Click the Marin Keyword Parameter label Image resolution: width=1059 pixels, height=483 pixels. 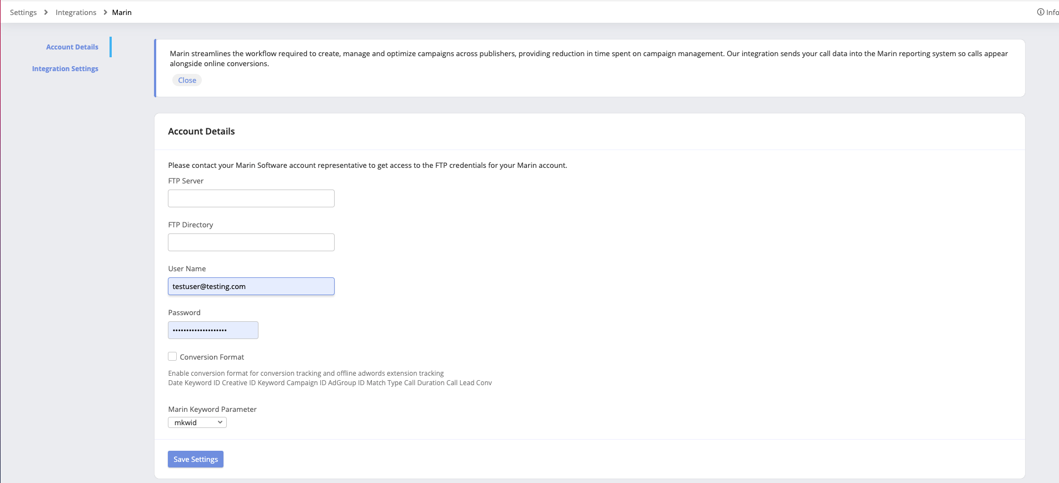pyautogui.click(x=212, y=409)
